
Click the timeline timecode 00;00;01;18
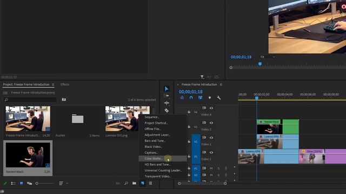tap(191, 92)
